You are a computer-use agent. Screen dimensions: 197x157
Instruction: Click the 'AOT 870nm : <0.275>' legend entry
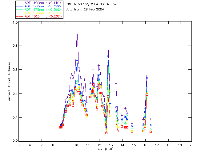tap(39, 13)
